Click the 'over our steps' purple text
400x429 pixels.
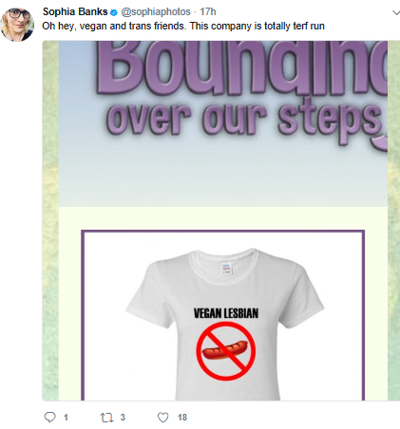(x=246, y=121)
